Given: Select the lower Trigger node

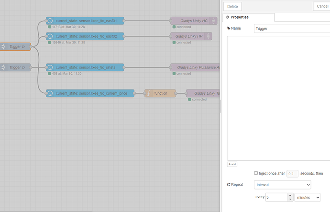Looking at the screenshot, I should (15, 67).
